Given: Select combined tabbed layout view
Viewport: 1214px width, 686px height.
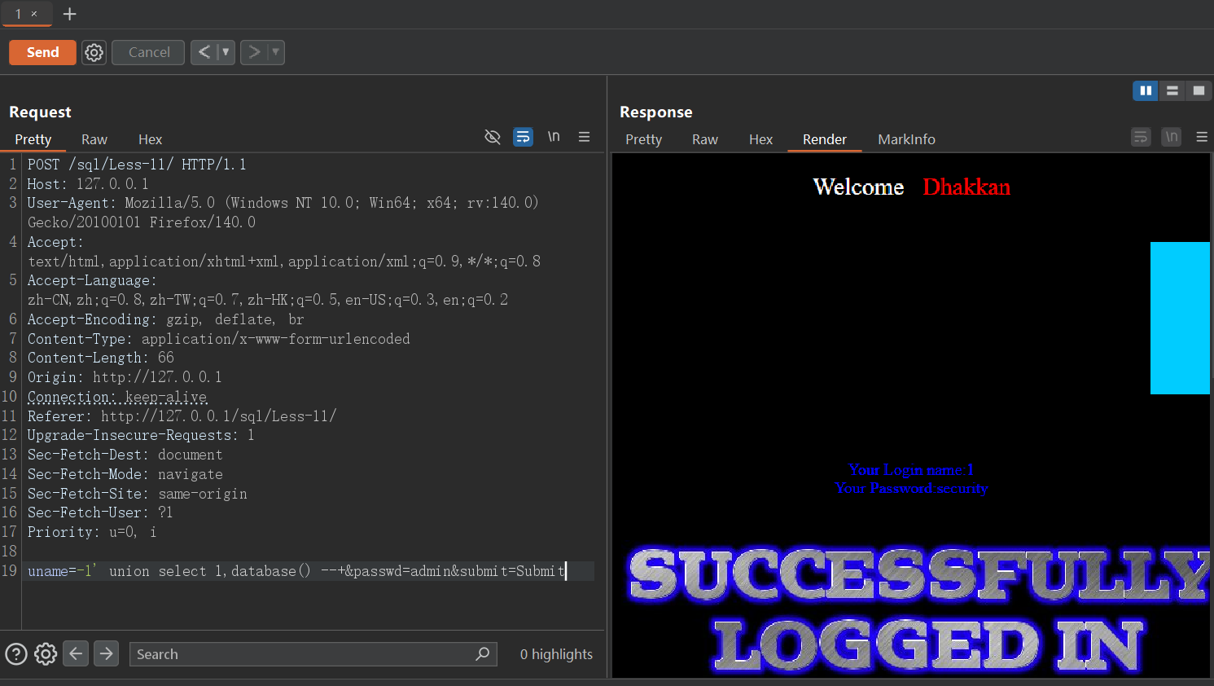Looking at the screenshot, I should click(x=1199, y=90).
